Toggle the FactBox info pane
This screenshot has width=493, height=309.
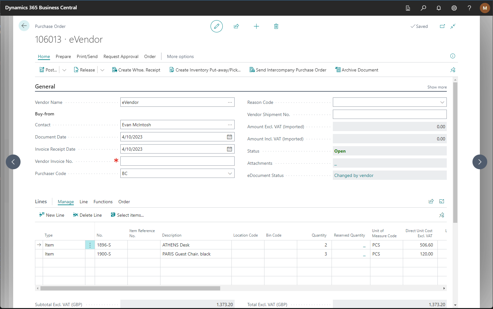click(x=453, y=56)
